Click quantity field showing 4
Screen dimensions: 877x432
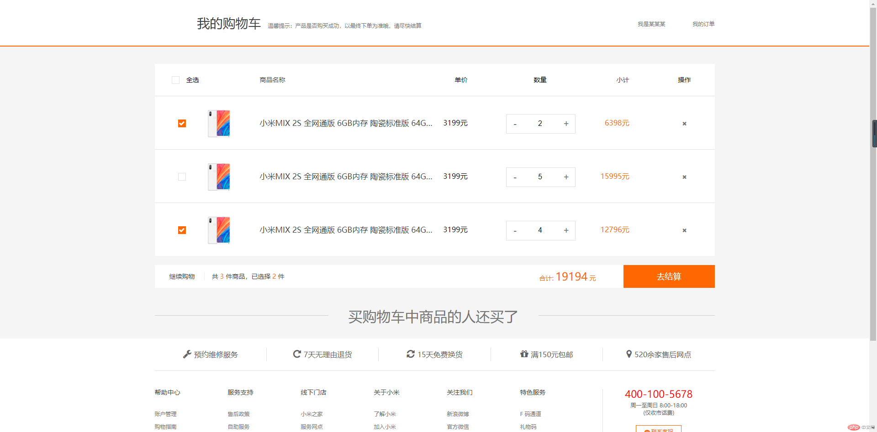click(x=540, y=230)
